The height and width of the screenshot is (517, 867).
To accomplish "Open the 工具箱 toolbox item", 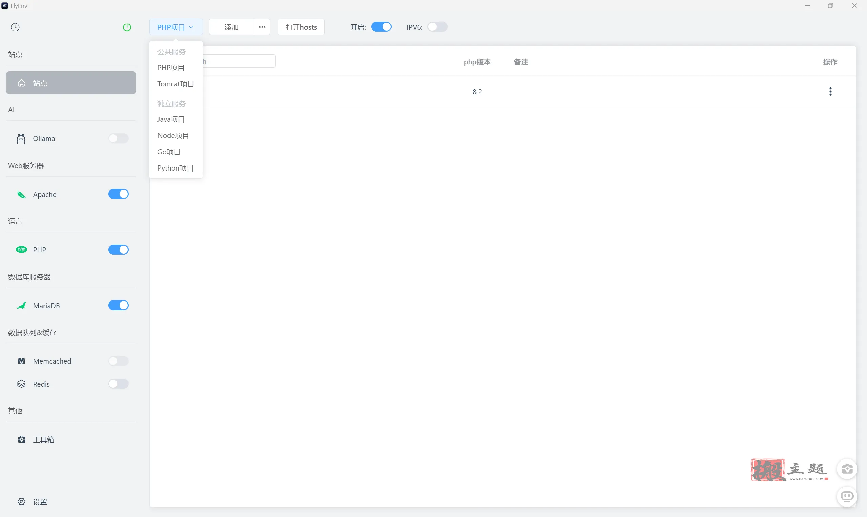I will click(43, 439).
